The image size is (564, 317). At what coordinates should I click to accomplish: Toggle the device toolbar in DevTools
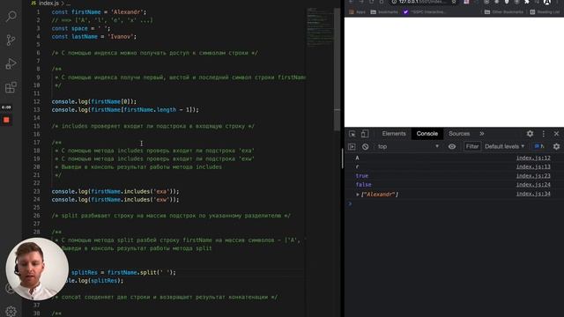point(365,134)
